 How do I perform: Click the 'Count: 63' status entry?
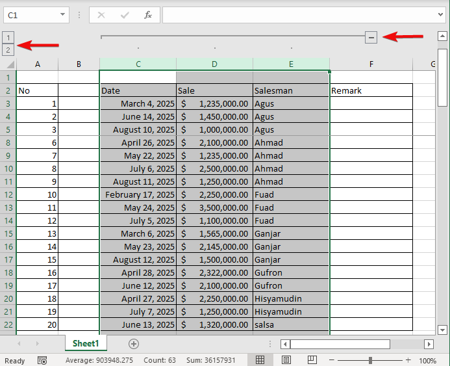160,360
